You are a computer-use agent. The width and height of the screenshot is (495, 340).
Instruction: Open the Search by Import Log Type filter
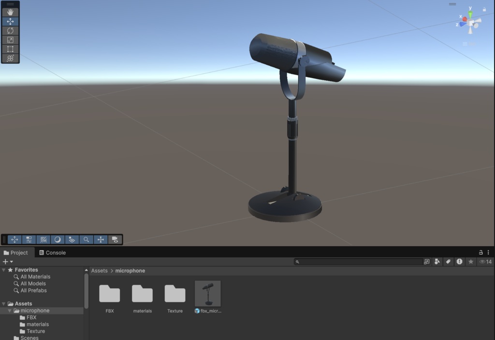coord(459,262)
